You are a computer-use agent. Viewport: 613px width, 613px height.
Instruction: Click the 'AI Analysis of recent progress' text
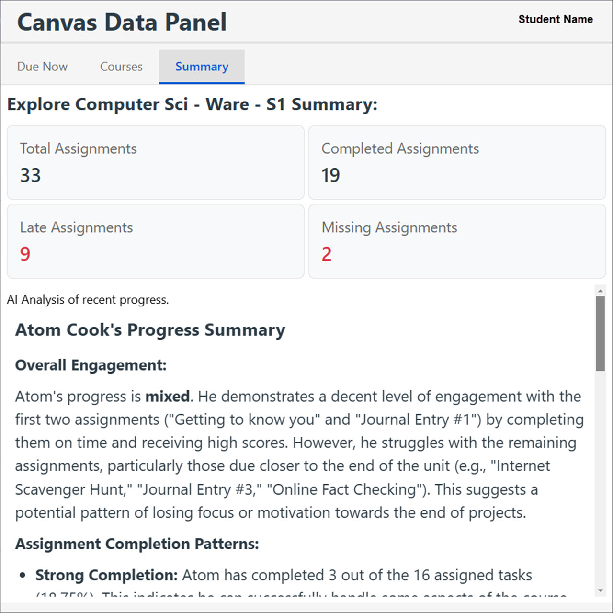(88, 300)
